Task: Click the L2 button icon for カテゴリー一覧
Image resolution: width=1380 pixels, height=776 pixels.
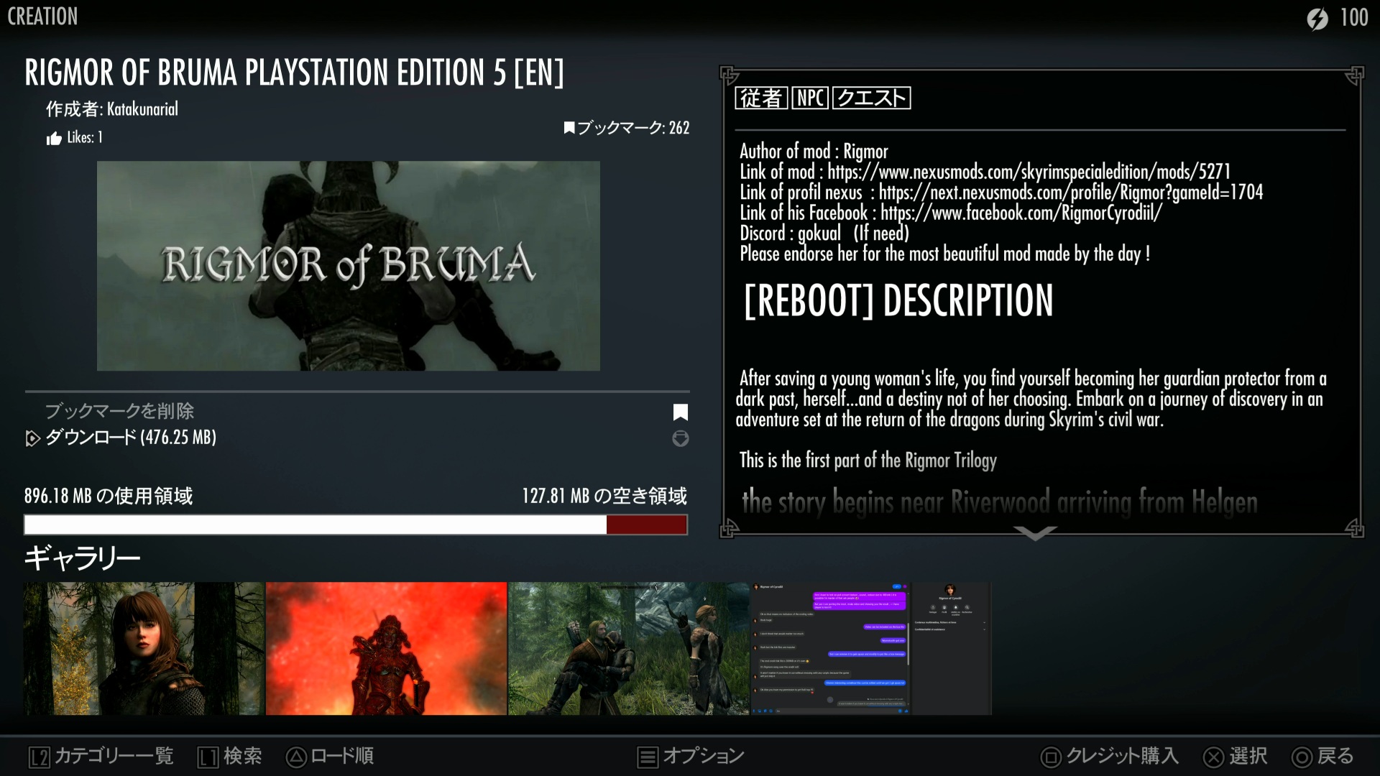Action: 40,757
